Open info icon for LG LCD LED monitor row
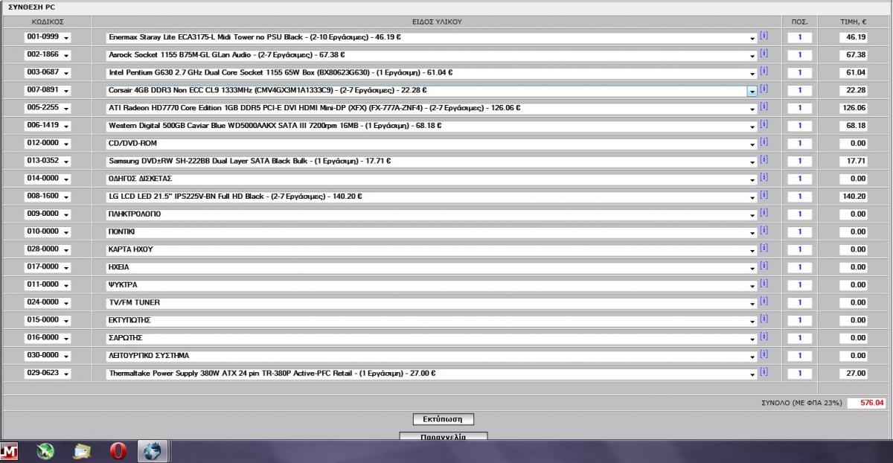Image resolution: width=893 pixels, height=463 pixels. click(764, 195)
